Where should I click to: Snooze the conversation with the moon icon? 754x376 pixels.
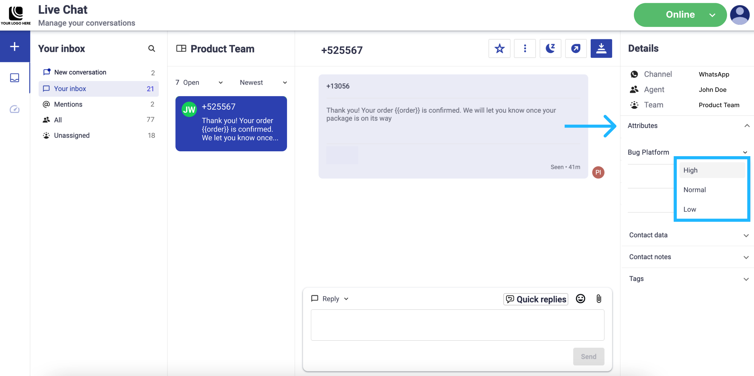click(x=550, y=49)
